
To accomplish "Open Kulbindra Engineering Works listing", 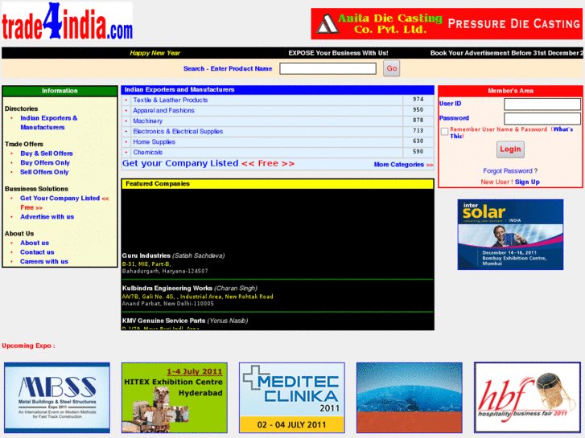I will (x=167, y=289).
